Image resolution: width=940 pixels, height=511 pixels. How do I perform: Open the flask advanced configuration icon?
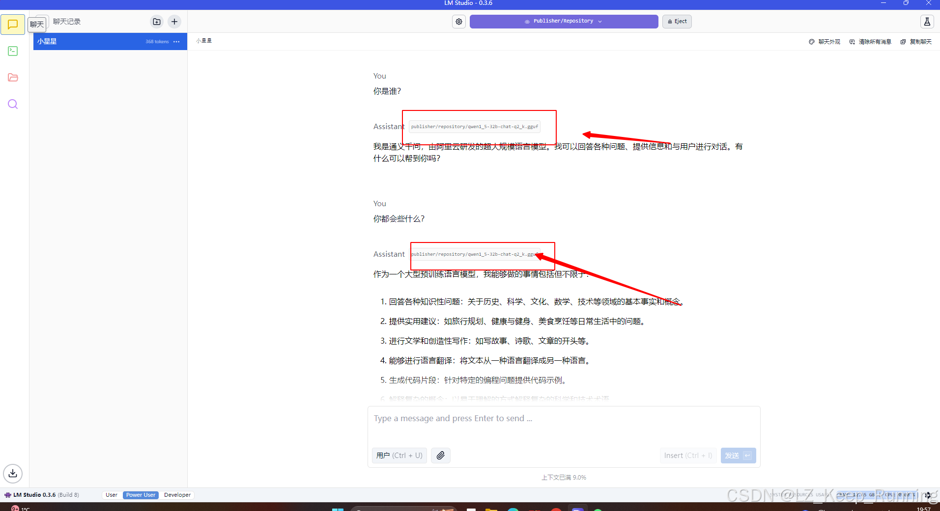927,22
